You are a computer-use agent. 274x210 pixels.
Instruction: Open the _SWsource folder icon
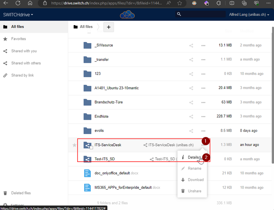(x=87, y=45)
